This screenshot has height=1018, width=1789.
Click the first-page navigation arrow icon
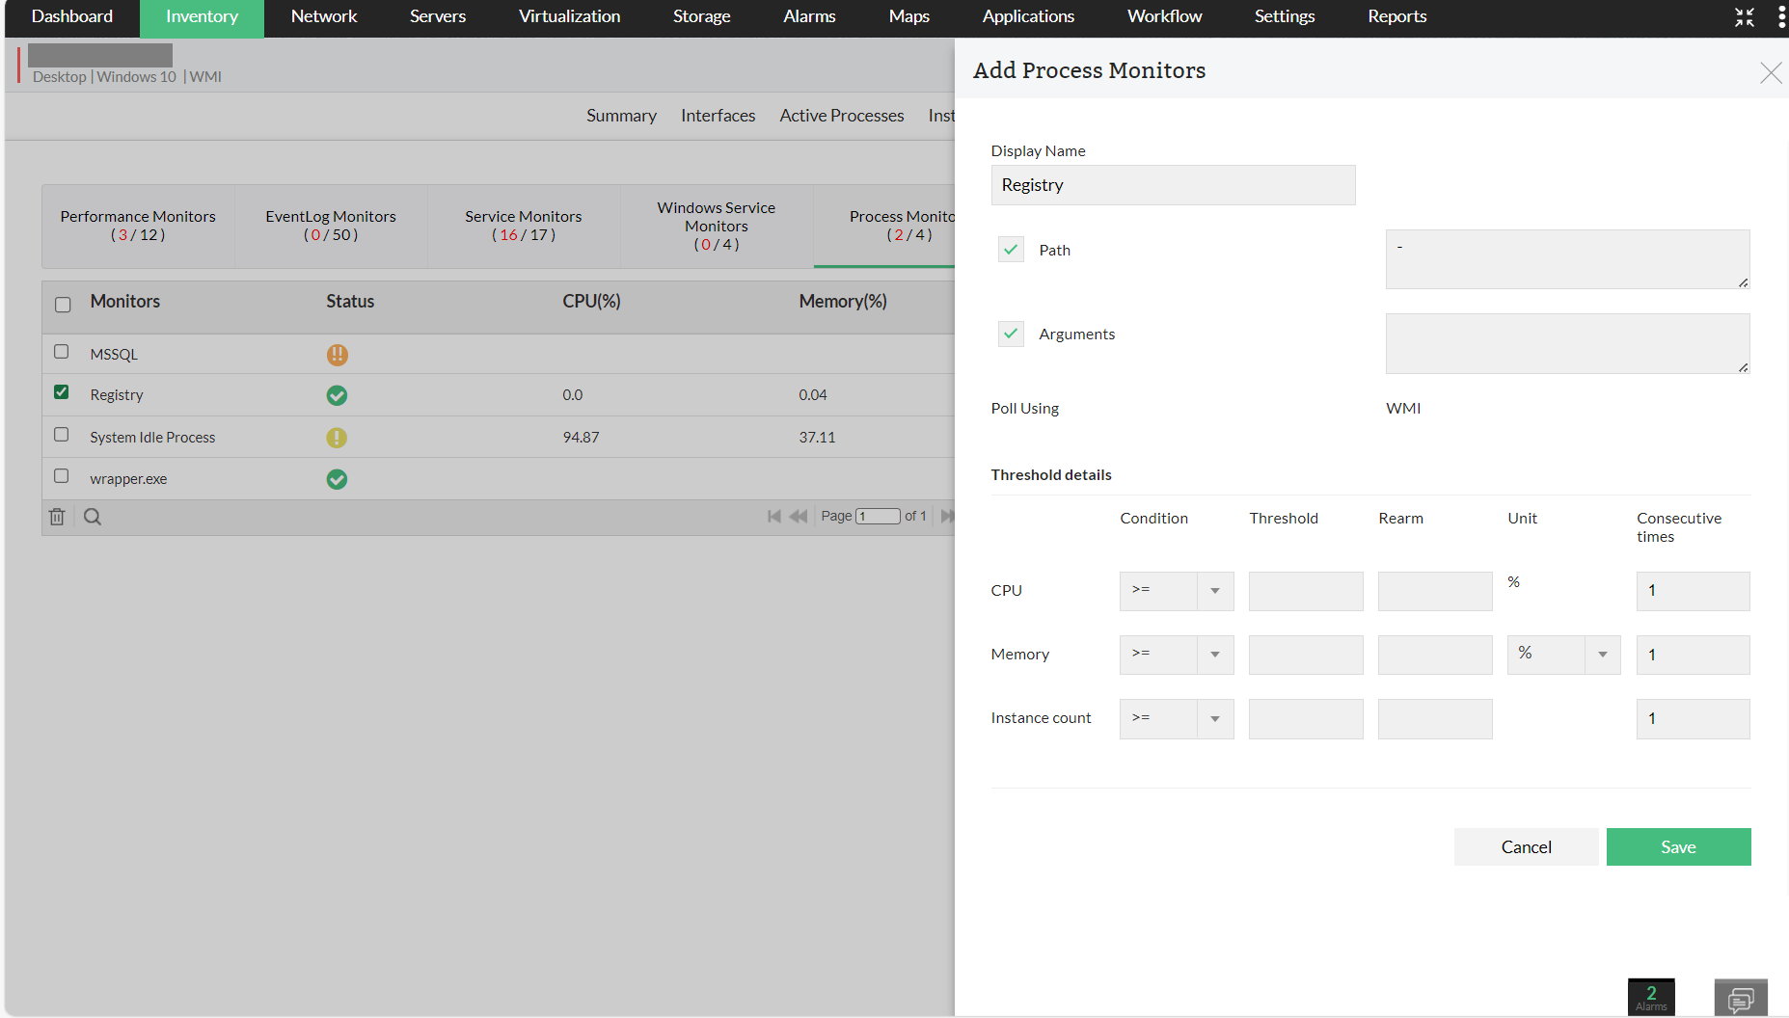(773, 517)
